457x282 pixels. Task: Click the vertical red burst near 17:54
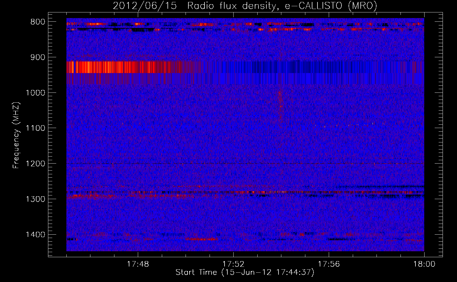pyautogui.click(x=280, y=107)
